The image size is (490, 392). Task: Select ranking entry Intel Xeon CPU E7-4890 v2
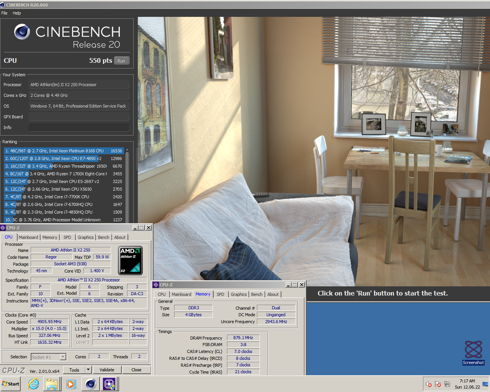(x=63, y=158)
